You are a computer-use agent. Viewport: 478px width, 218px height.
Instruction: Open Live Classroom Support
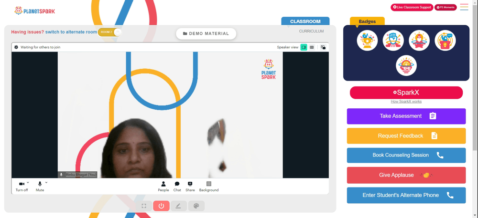(412, 7)
